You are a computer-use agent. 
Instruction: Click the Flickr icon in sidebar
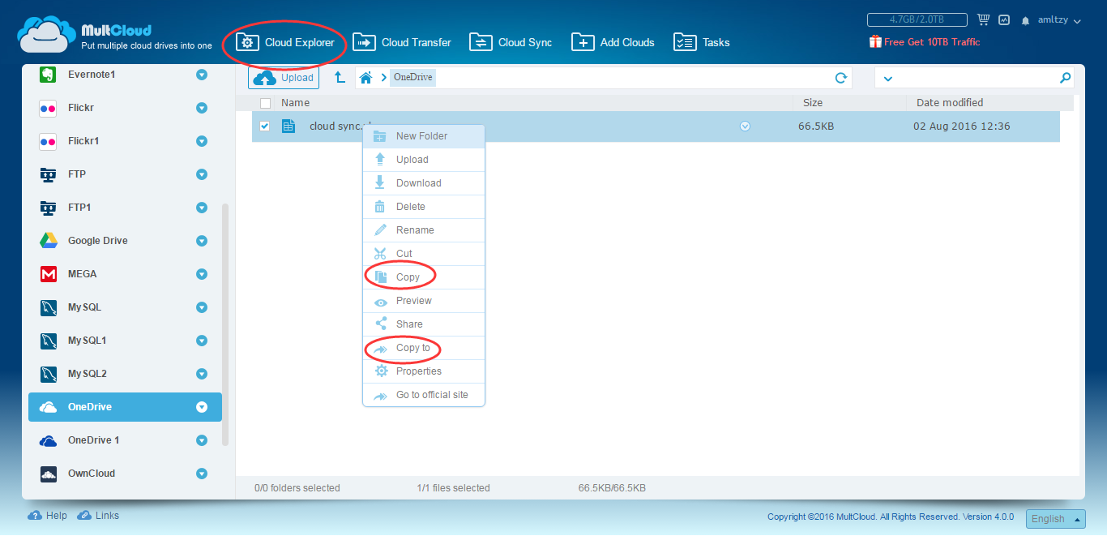click(x=48, y=108)
